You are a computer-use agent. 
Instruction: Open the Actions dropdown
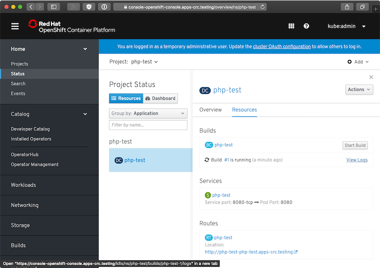pos(359,89)
